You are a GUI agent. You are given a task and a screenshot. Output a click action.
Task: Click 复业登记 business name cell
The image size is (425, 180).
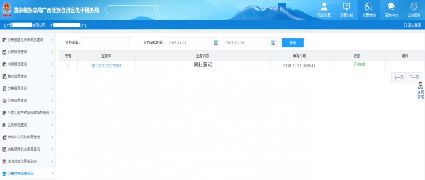(x=203, y=65)
